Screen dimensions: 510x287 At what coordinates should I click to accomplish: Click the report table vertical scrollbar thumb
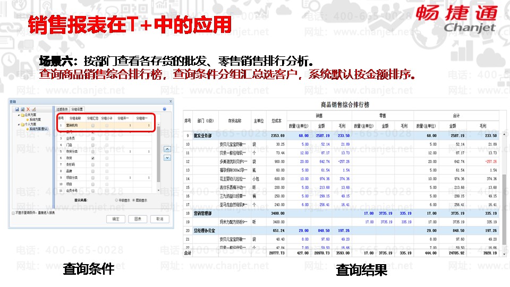point(505,208)
